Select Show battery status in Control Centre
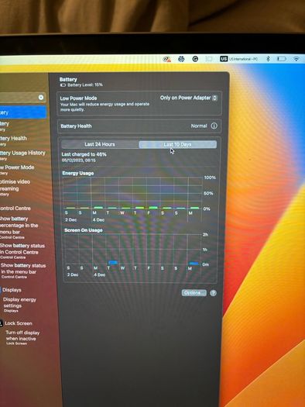 [x=22, y=250]
